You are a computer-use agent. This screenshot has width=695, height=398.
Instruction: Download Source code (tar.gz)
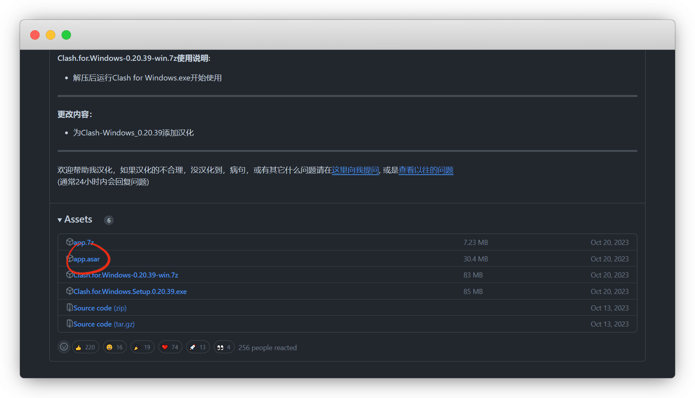pyautogui.click(x=104, y=324)
